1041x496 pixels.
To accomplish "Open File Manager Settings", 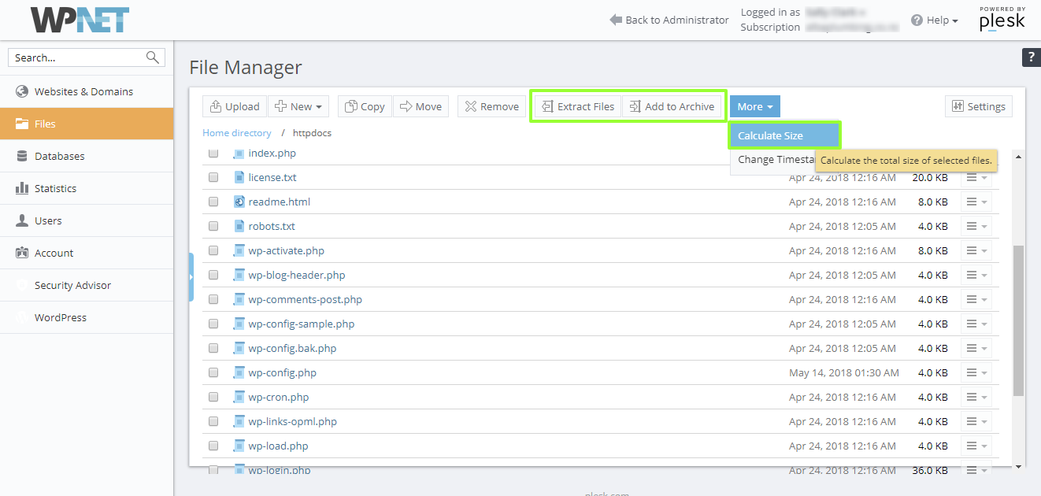I will (979, 106).
